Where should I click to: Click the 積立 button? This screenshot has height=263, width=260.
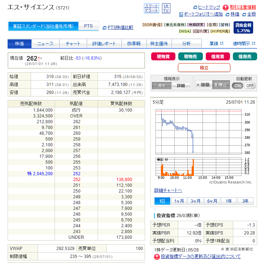pyautogui.click(x=204, y=68)
